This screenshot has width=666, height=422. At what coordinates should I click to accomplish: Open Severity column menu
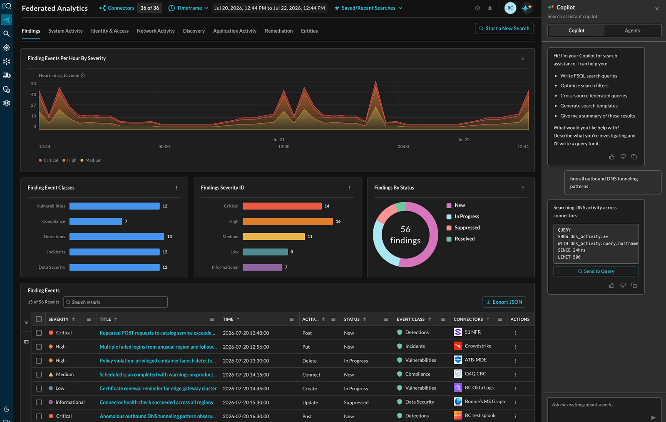pyautogui.click(x=89, y=320)
